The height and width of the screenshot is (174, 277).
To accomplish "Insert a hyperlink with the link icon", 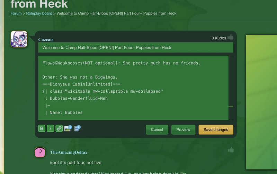I will [x=59, y=128].
